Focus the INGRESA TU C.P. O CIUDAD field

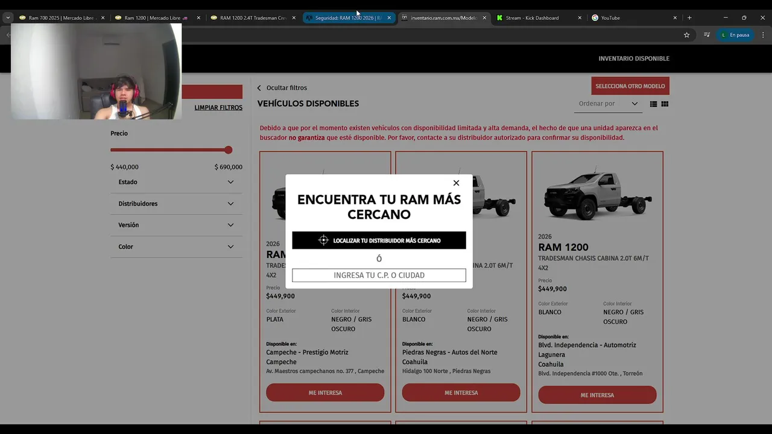tap(379, 275)
